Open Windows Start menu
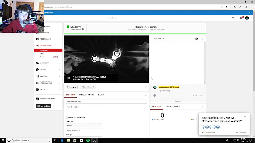Viewport: 255px width, 143px height. coord(3,140)
